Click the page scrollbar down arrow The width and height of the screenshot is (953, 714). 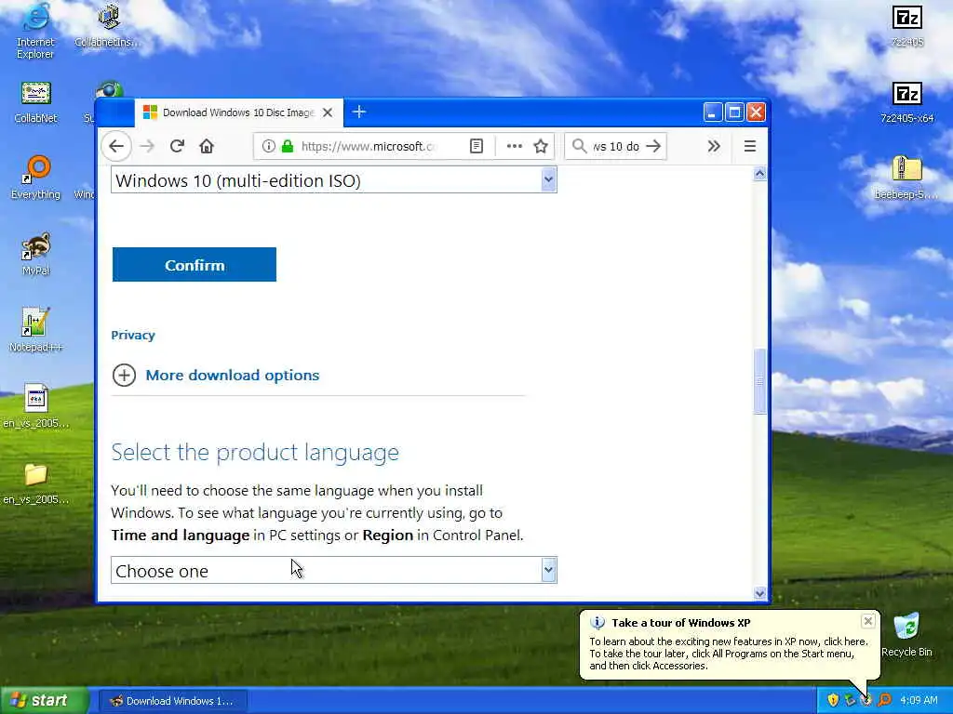pyautogui.click(x=759, y=593)
